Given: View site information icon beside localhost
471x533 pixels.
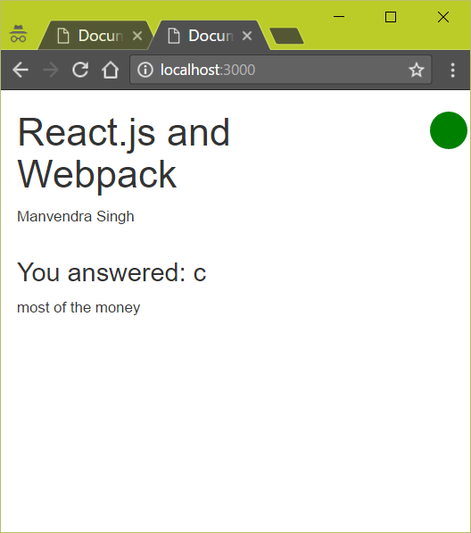Looking at the screenshot, I should [x=145, y=70].
